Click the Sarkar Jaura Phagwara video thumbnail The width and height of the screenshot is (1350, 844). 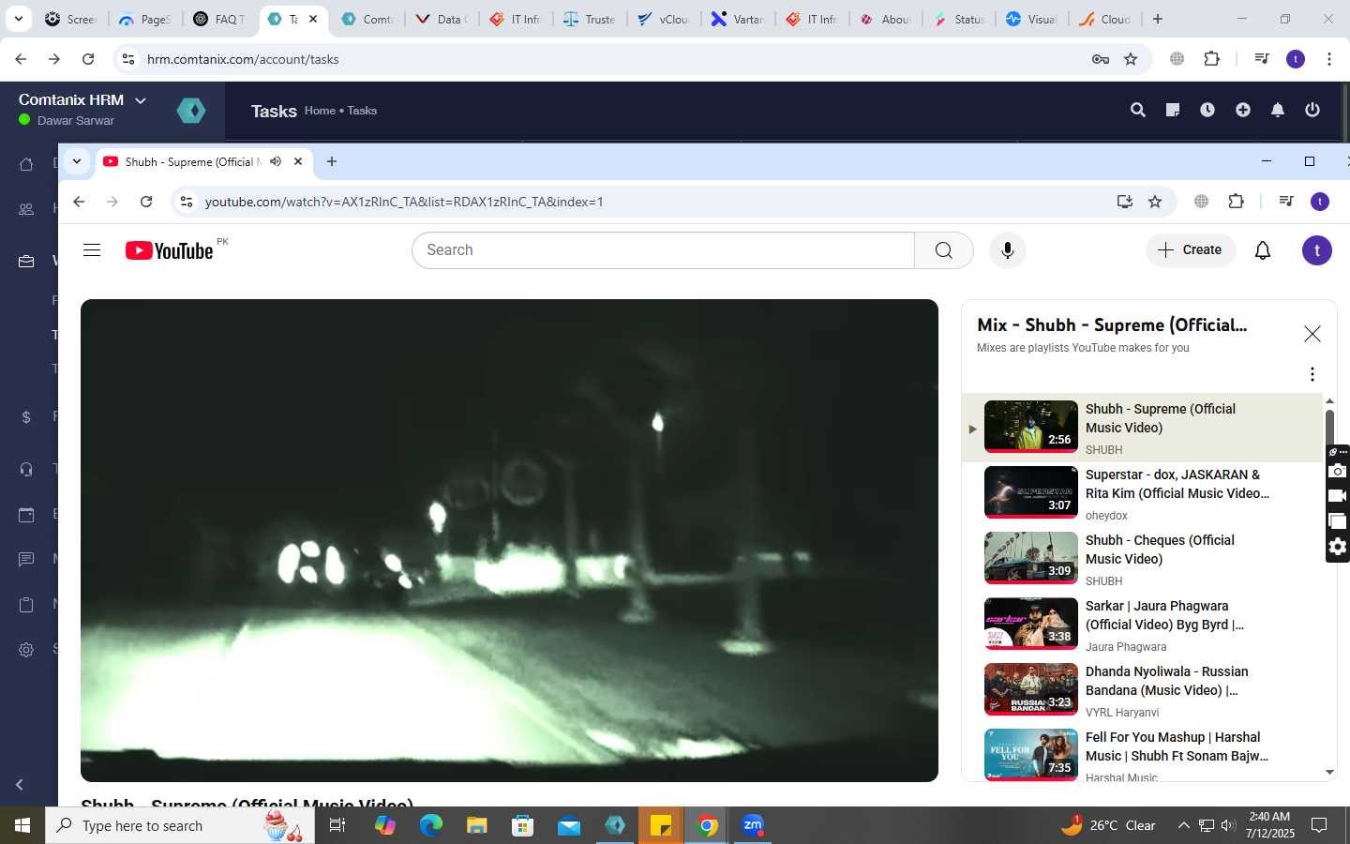click(1031, 623)
